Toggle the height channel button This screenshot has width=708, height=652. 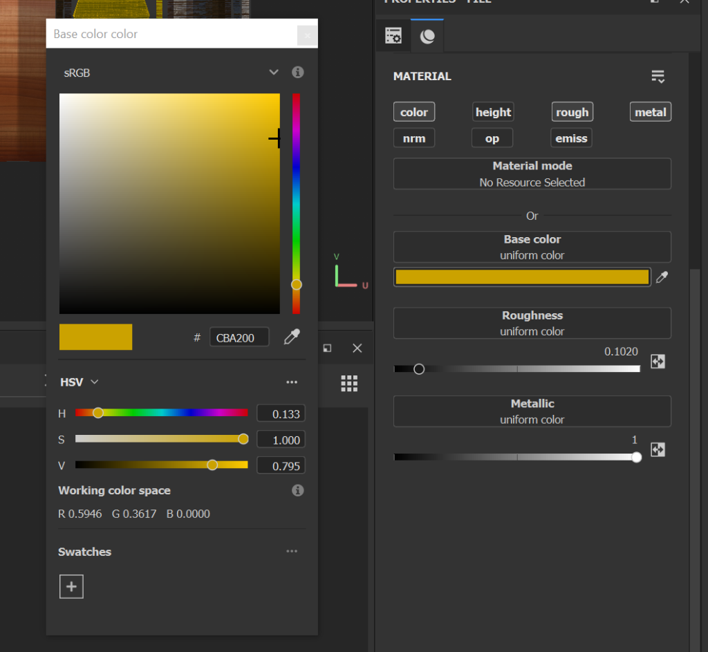click(493, 112)
